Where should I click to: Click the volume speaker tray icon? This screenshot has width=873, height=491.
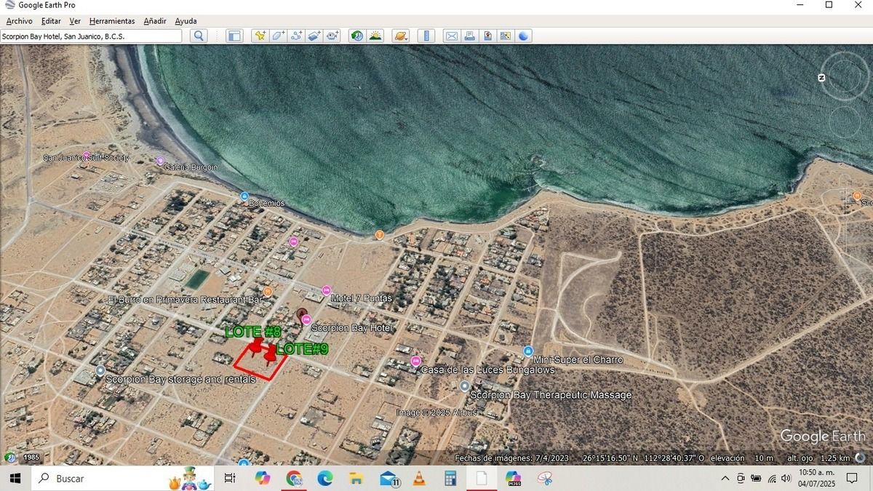(x=786, y=478)
